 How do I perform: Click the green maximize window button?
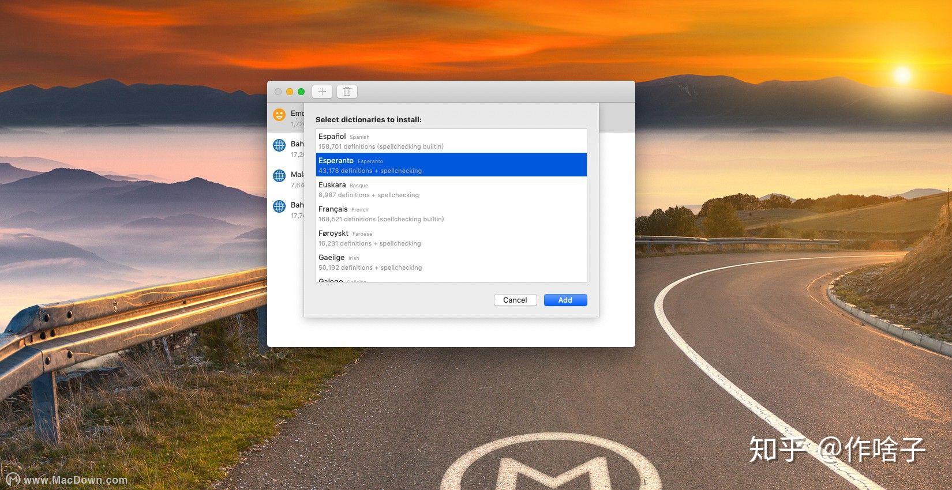pyautogui.click(x=301, y=92)
